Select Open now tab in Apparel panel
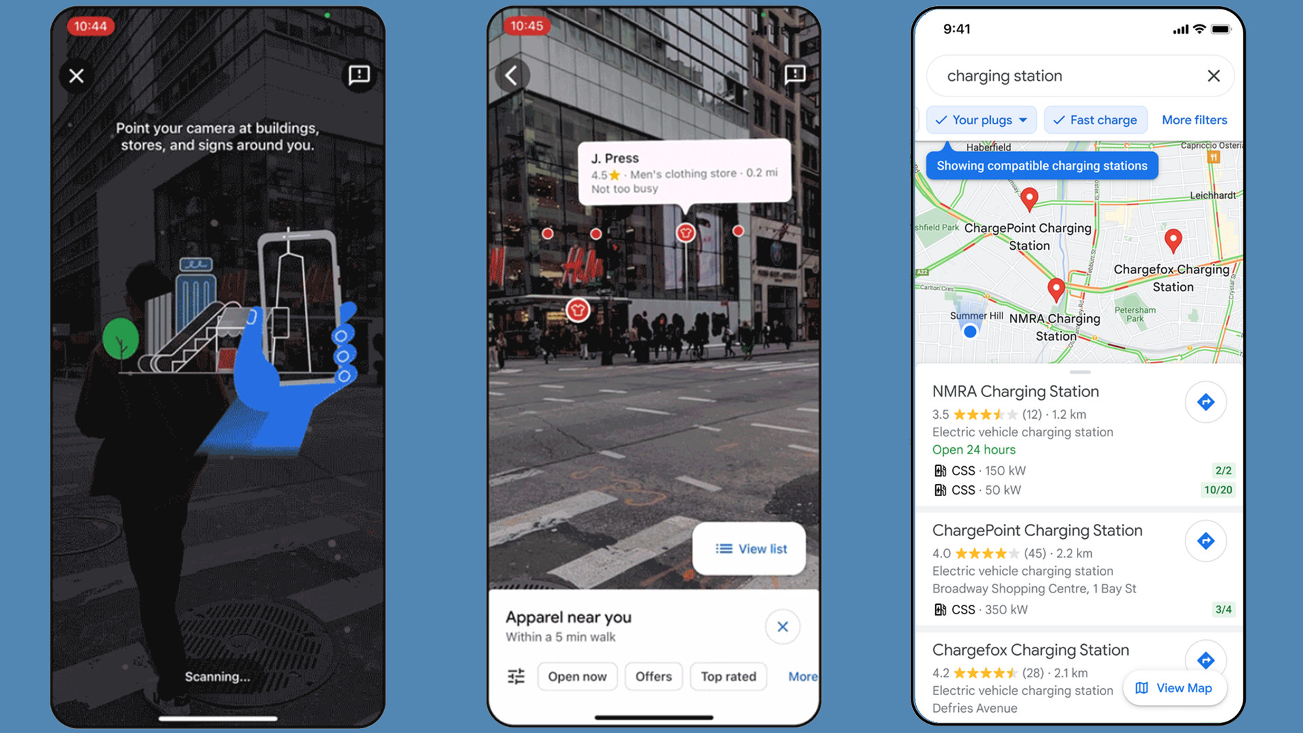The height and width of the screenshot is (733, 1303). pos(576,676)
